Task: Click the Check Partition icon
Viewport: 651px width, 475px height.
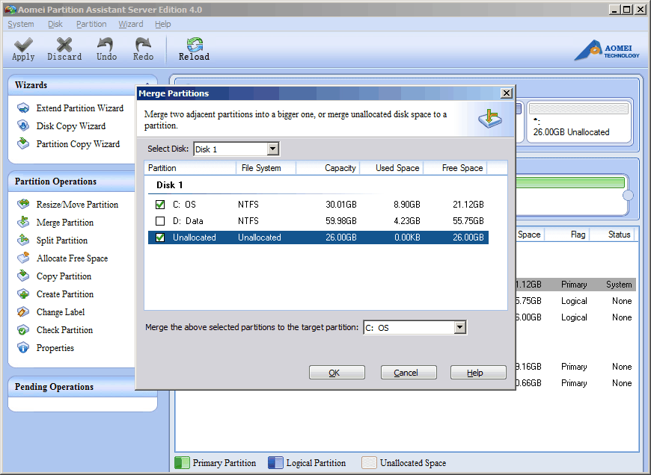Action: [x=23, y=330]
